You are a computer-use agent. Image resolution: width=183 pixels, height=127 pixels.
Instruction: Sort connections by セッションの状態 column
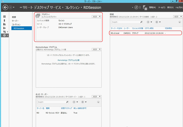click(138, 28)
